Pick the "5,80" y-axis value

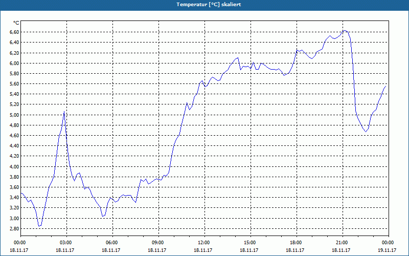(15, 73)
